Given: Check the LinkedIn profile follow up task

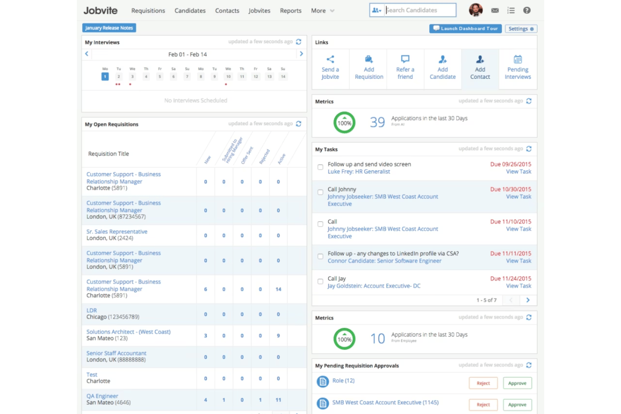Looking at the screenshot, I should pyautogui.click(x=320, y=256).
